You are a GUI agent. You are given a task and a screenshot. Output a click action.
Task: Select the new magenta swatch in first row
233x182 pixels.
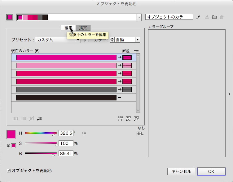click(x=127, y=57)
